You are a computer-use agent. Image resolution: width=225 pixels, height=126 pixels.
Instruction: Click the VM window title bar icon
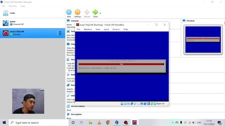click(78, 25)
